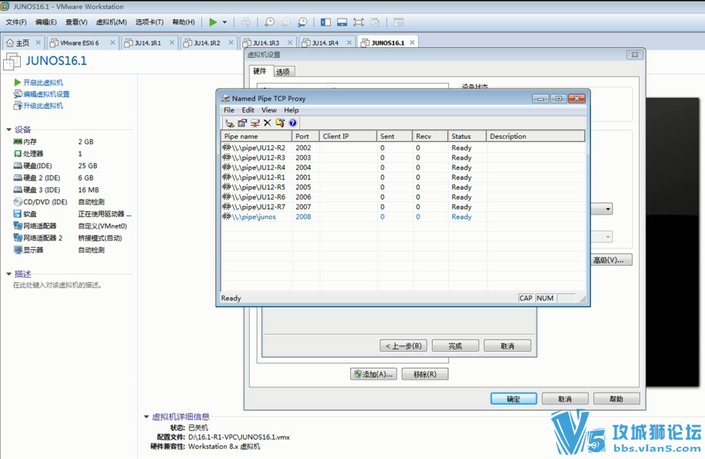
Task: Open the enabled dropdown arrow above the 高级(V) button
Action: (608, 209)
